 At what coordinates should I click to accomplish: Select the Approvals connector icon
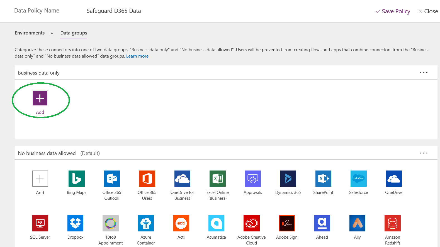(253, 179)
